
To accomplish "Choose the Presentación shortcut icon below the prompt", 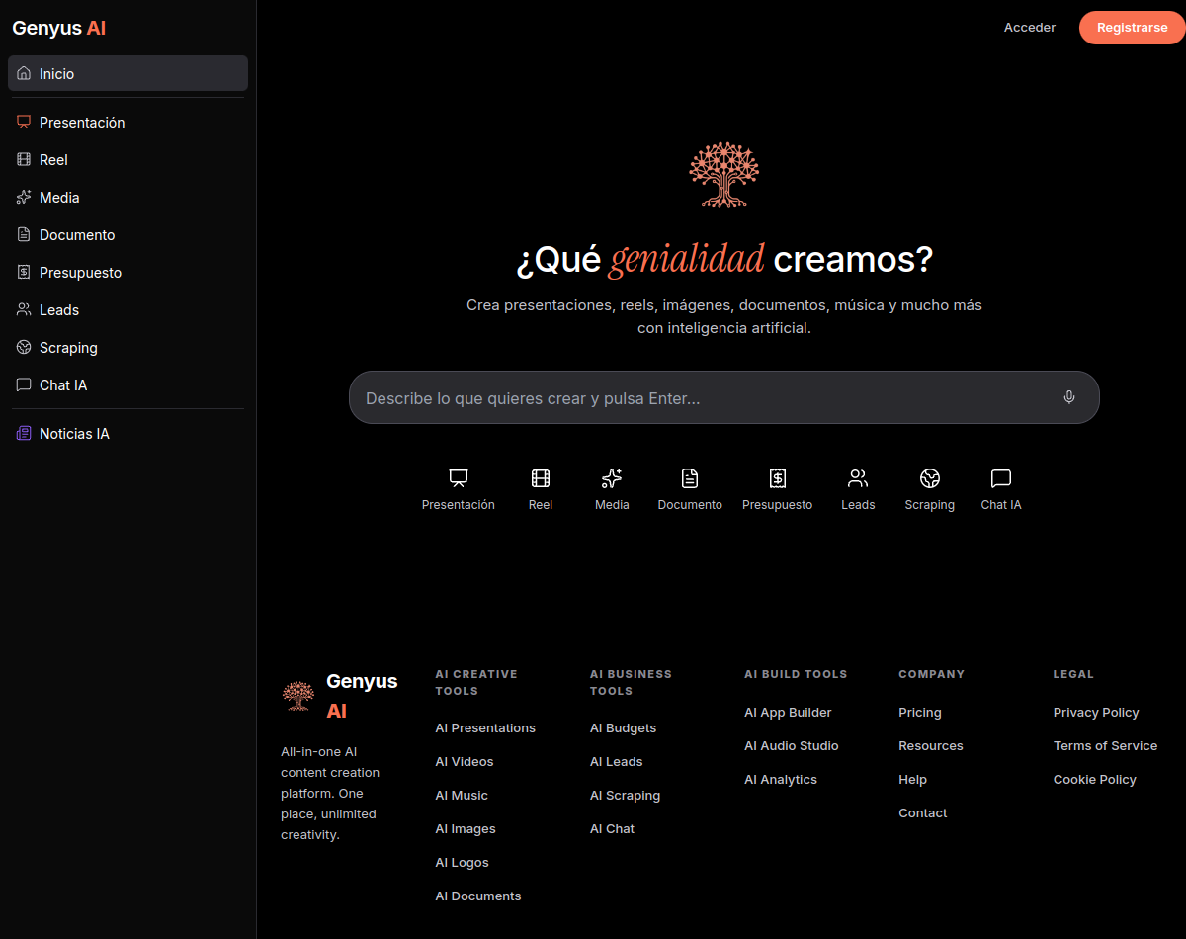I will pos(459,478).
